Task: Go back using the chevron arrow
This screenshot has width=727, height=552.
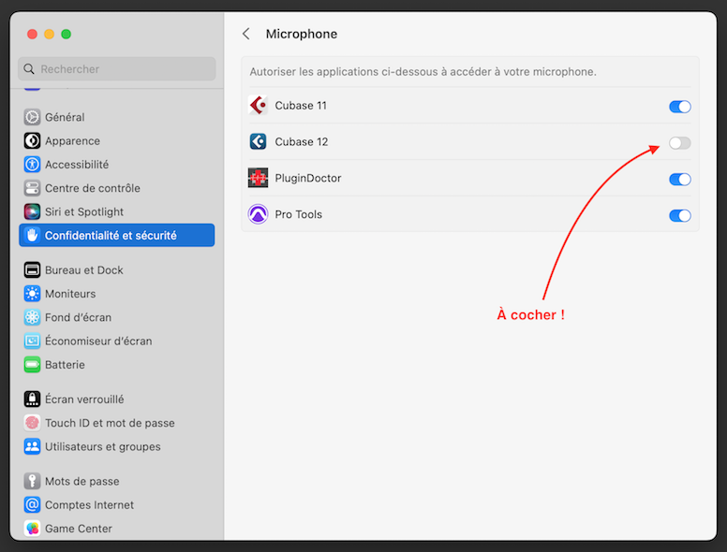Action: (x=246, y=34)
